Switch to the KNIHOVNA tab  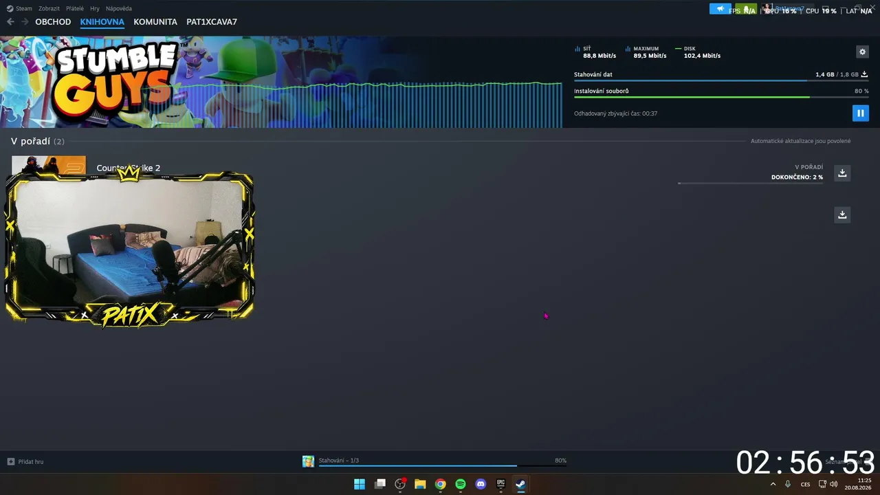point(102,22)
